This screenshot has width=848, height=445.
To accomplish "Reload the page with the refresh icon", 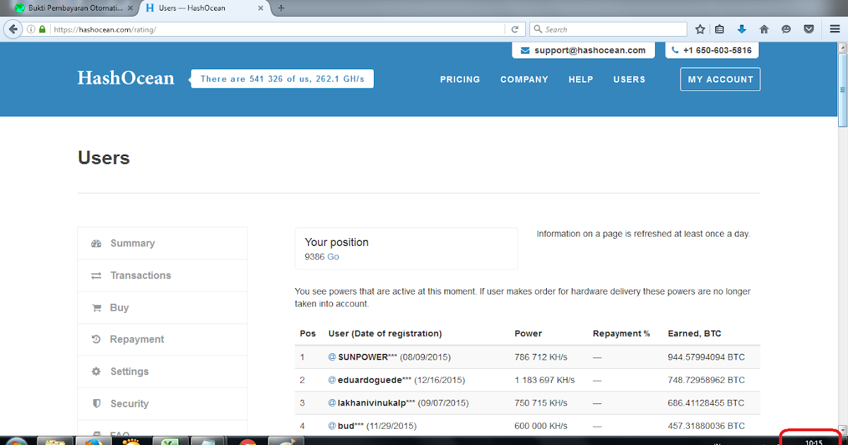I will 515,30.
